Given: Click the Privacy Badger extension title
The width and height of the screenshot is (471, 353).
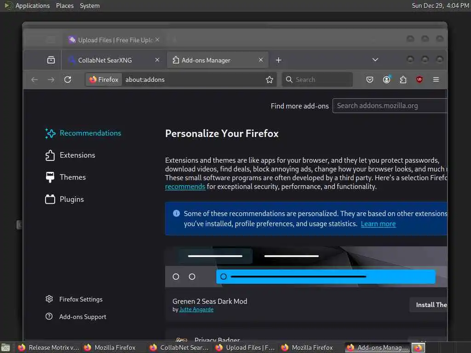Looking at the screenshot, I should click(217, 340).
